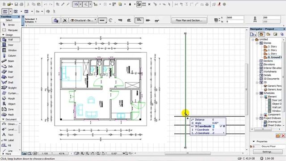Click the Pan hand icon
Viewport: 286px width, 161px height.
pyautogui.click(x=93, y=153)
